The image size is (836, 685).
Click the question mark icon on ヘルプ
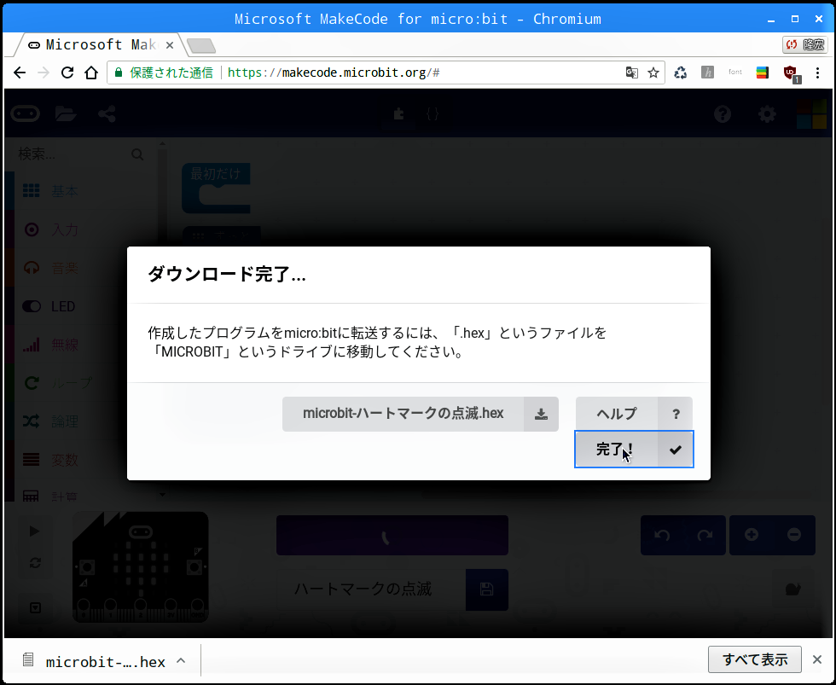tap(676, 414)
